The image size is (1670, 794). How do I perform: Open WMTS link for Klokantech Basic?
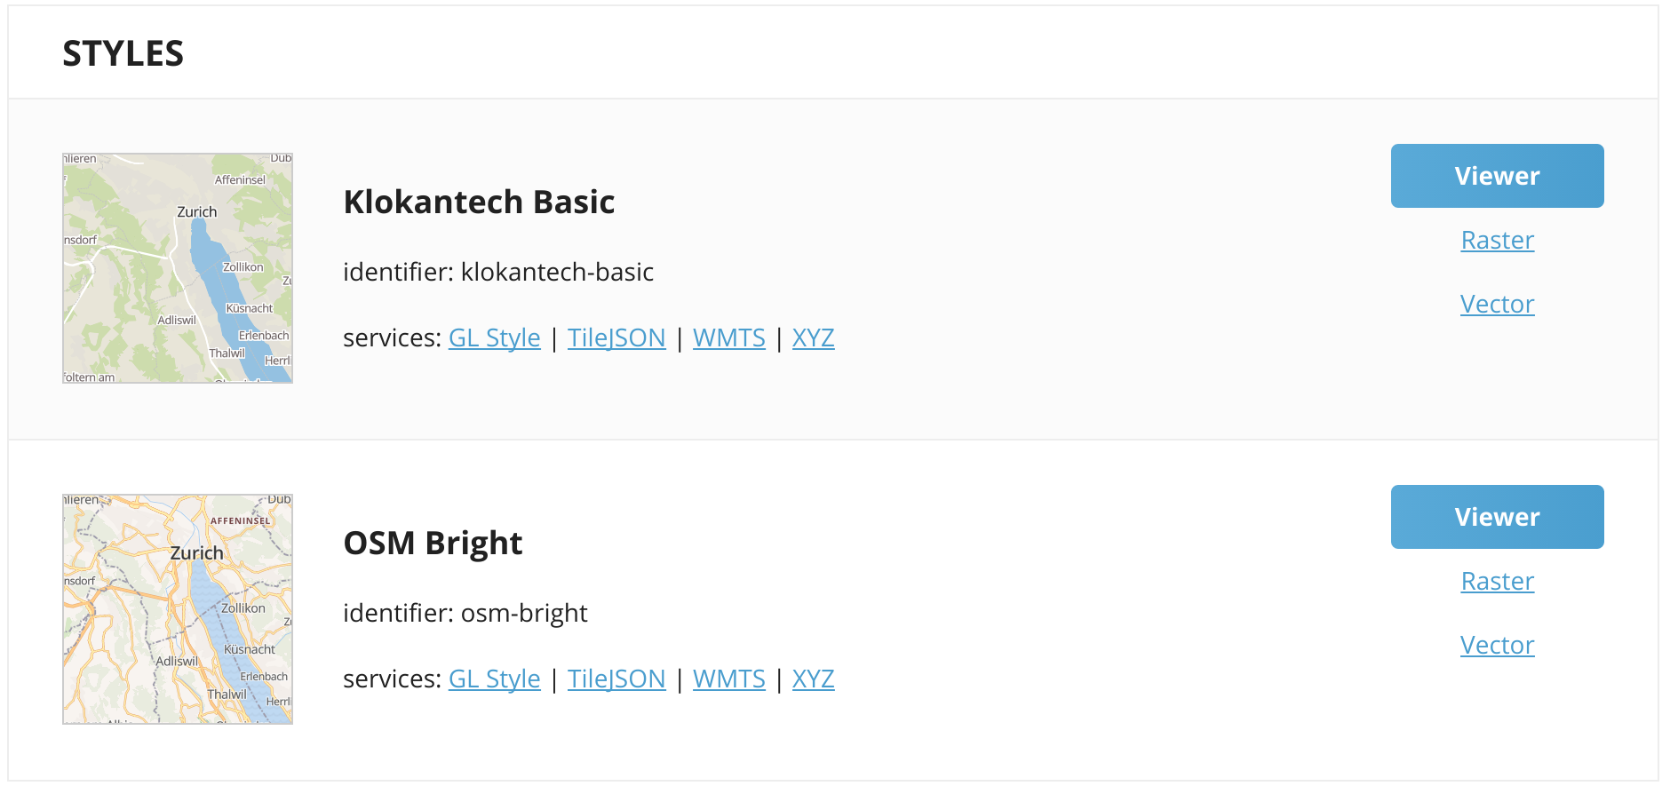click(728, 337)
